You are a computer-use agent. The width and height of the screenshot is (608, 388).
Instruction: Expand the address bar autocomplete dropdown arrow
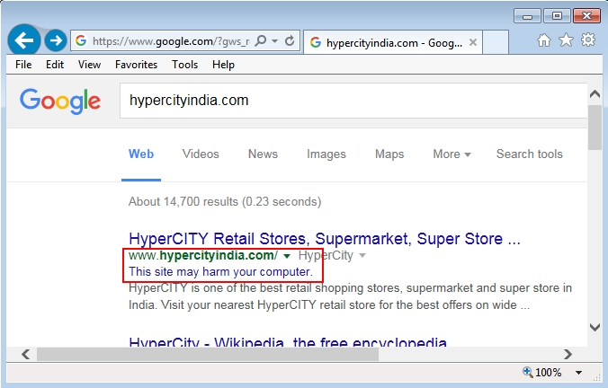pyautogui.click(x=275, y=40)
